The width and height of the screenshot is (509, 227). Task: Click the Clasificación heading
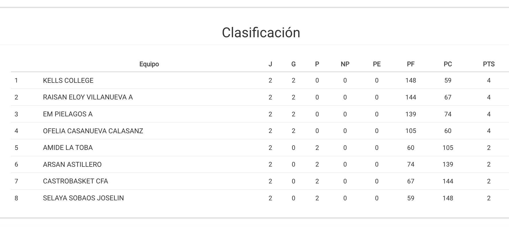pyautogui.click(x=261, y=32)
